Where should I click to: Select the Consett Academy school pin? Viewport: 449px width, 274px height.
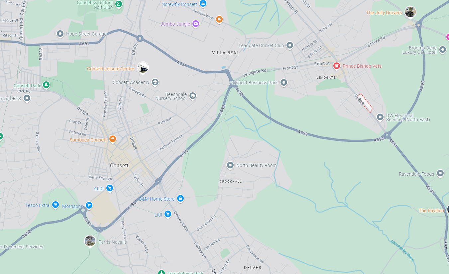[x=155, y=82]
